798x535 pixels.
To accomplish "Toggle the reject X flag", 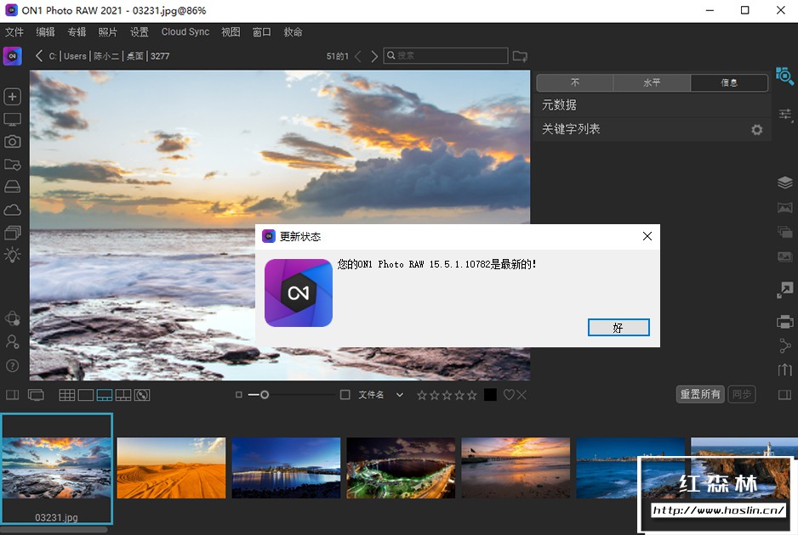I will pyautogui.click(x=522, y=395).
